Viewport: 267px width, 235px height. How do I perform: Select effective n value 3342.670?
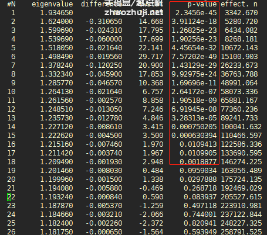point(241,13)
